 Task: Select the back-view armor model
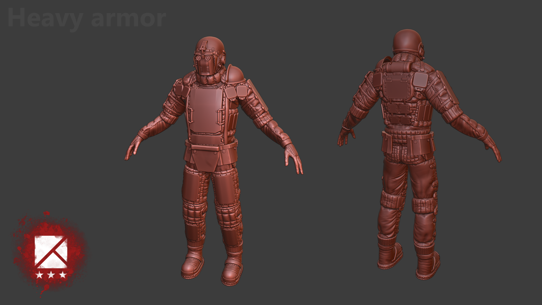tap(419, 154)
